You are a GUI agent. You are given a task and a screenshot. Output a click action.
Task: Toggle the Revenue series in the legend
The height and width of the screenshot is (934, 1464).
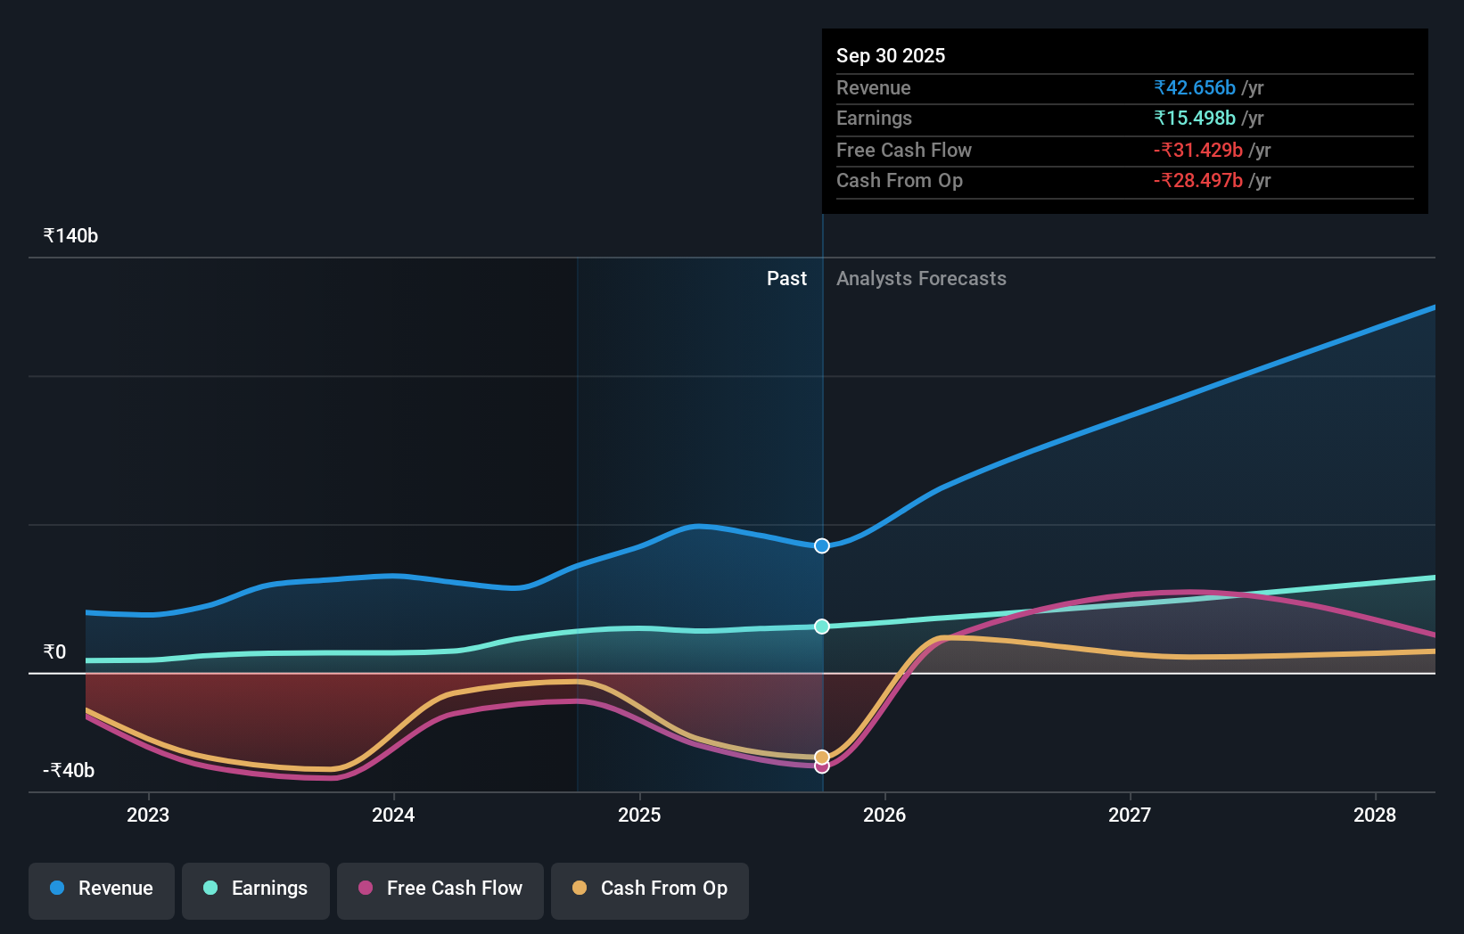point(101,890)
